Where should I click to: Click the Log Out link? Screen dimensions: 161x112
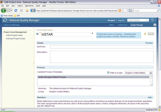121,20
